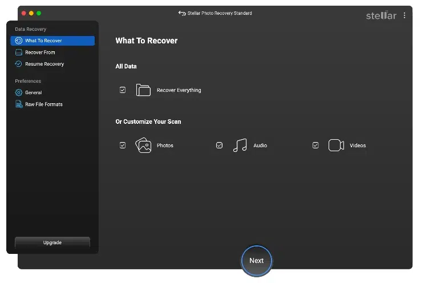The width and height of the screenshot is (425, 283).
Task: Click the Recover From drive icon
Action: [19, 52]
